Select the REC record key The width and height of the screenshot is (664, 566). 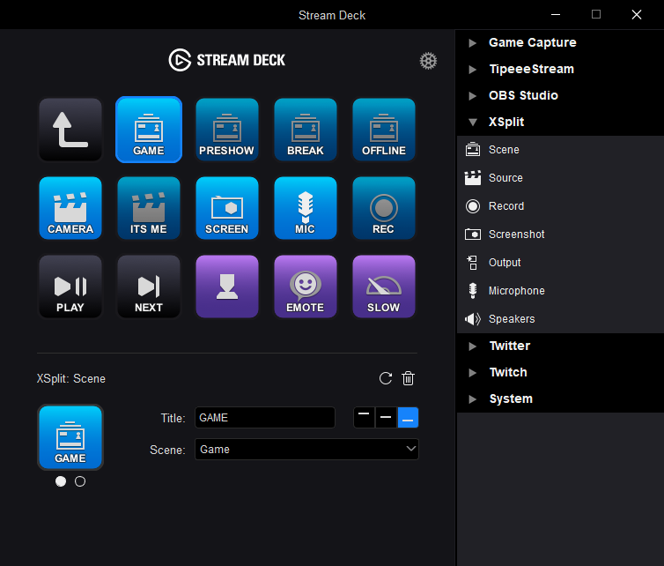click(x=384, y=208)
